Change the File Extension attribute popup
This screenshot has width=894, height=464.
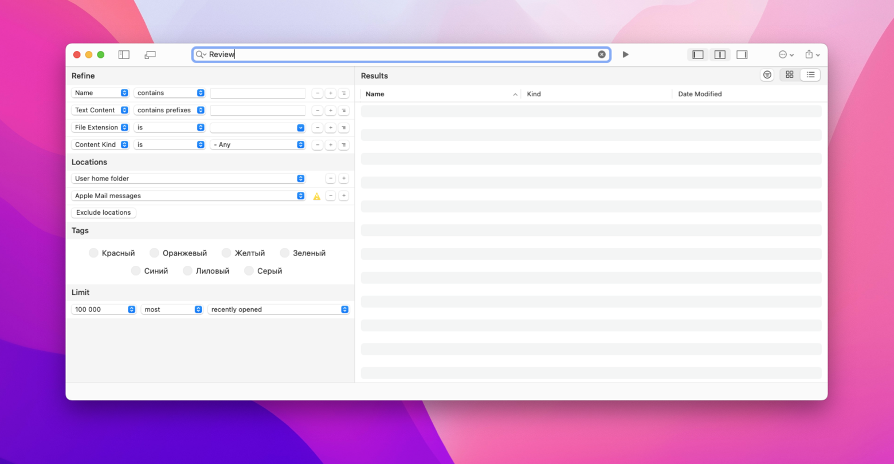click(100, 127)
